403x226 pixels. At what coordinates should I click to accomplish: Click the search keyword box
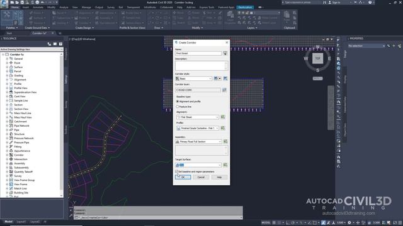tap(302, 3)
